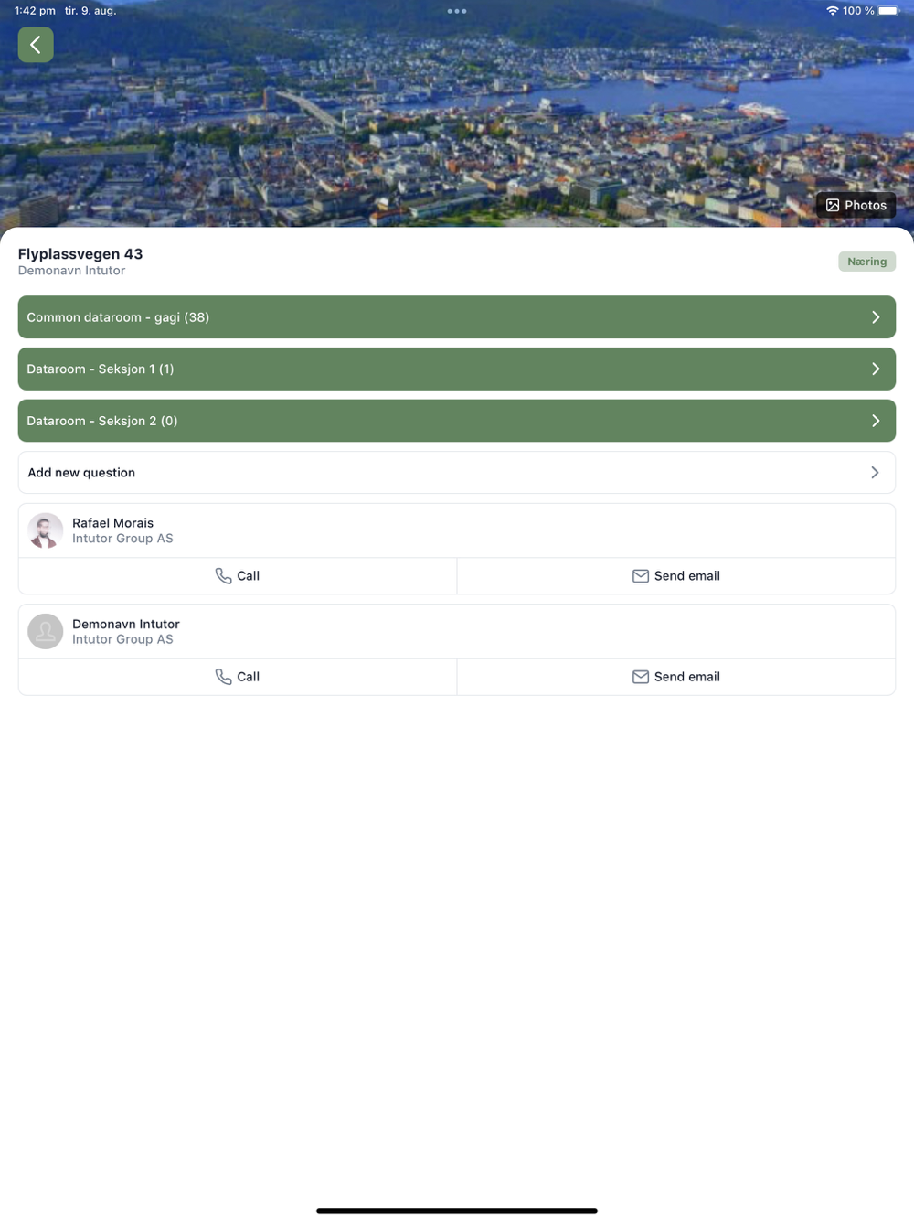
Task: Tap the Næring category tag
Action: pyautogui.click(x=866, y=262)
